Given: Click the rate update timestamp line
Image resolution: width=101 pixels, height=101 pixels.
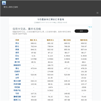Looking at the screenshot, I should coord(50,22).
